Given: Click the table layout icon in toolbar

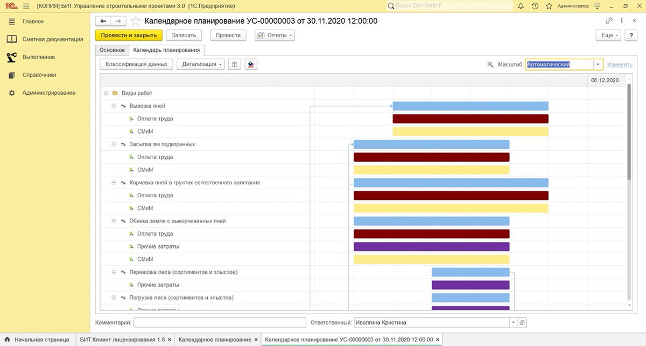Looking at the screenshot, I should (x=234, y=64).
